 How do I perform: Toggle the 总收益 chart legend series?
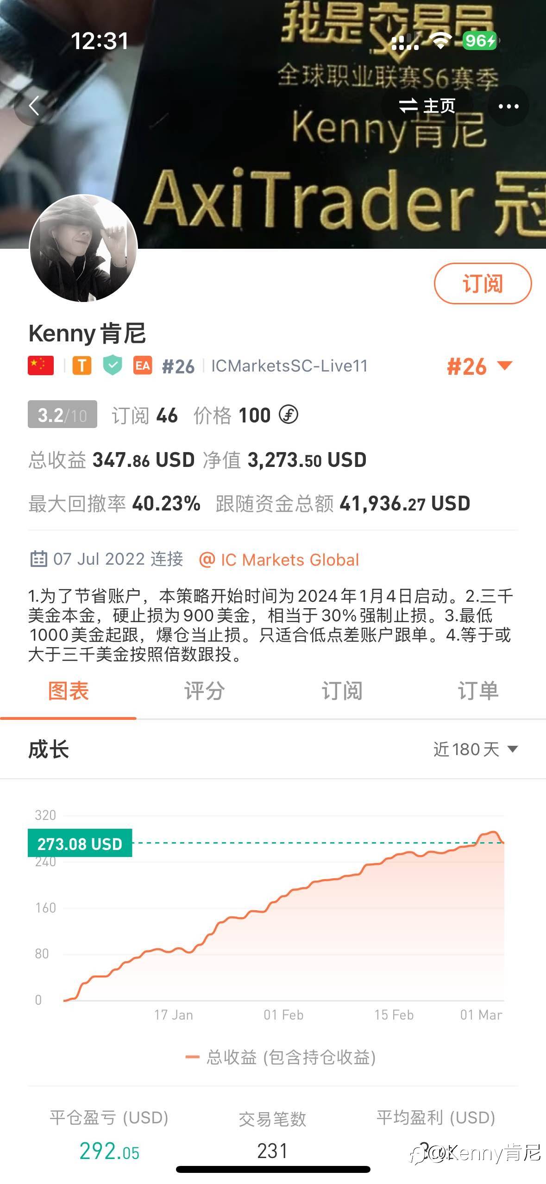tap(281, 1057)
